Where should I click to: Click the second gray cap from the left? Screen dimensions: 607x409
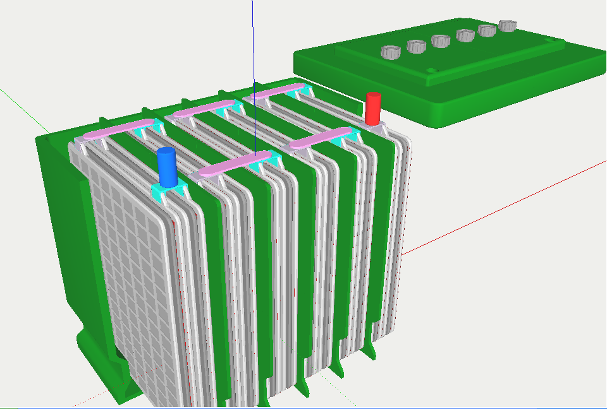[416, 46]
